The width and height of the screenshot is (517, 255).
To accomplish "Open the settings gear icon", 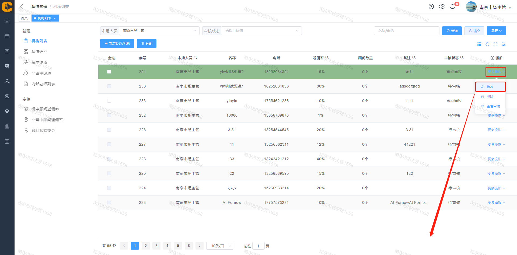I will coord(442,6).
